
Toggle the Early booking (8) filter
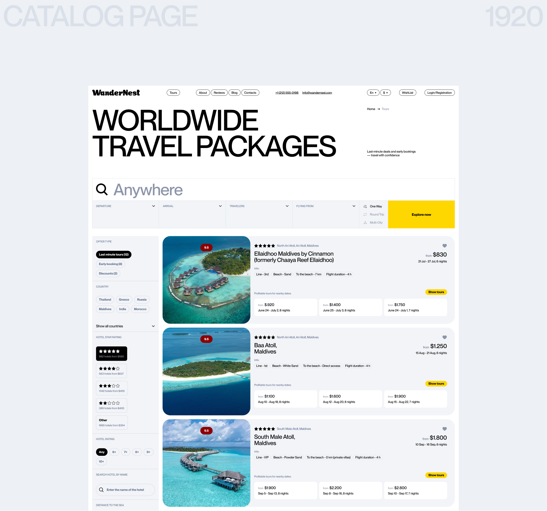pos(110,264)
